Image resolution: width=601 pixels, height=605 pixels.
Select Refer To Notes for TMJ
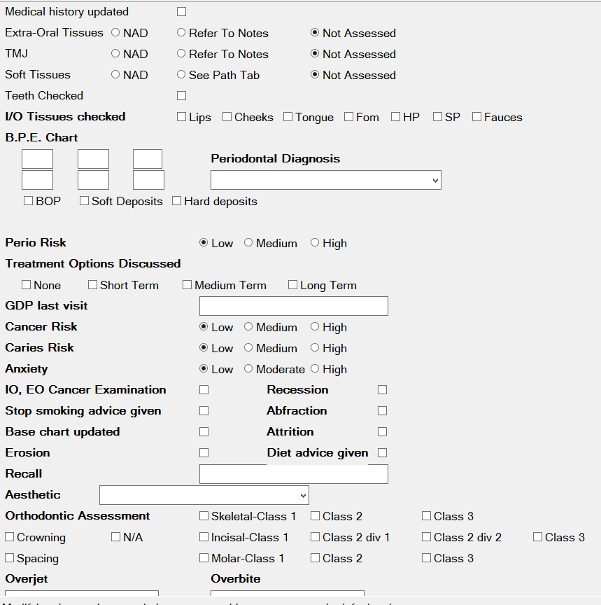click(x=181, y=54)
